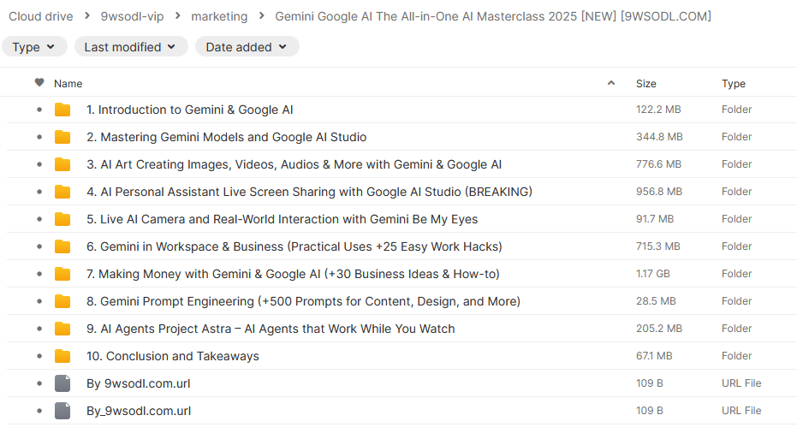797x439 pixels.
Task: Open the Last modified filter dropdown
Action: click(x=130, y=47)
